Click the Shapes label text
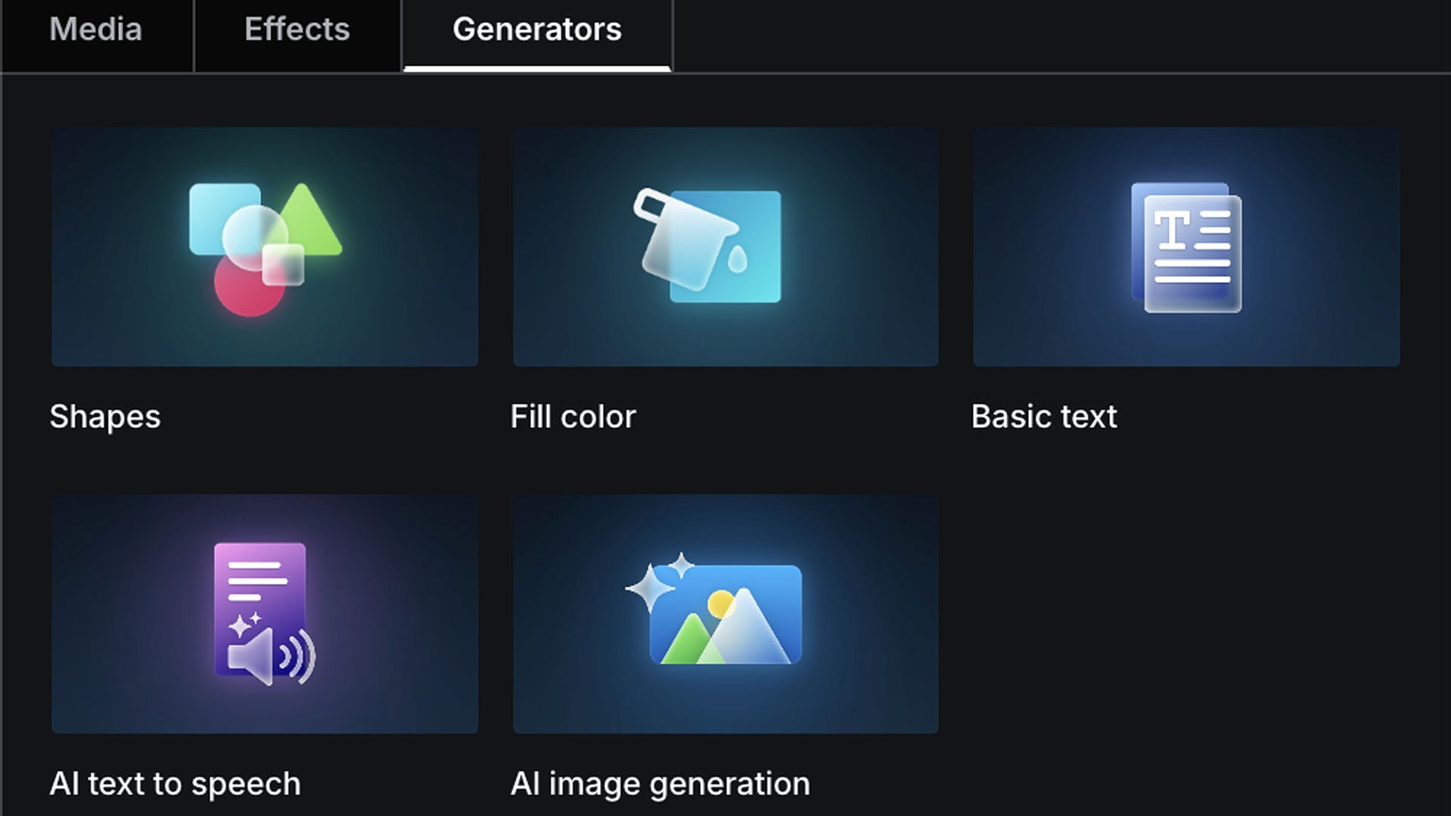This screenshot has height=816, width=1451. (x=105, y=417)
